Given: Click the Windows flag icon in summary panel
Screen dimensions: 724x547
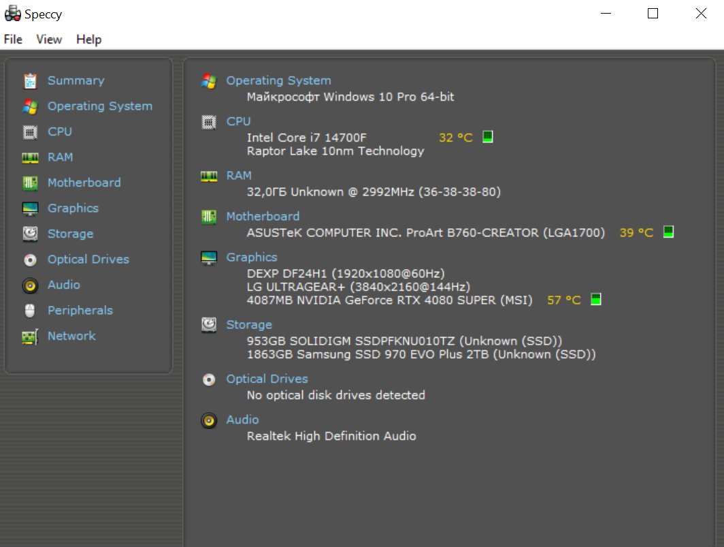Looking at the screenshot, I should [x=209, y=81].
